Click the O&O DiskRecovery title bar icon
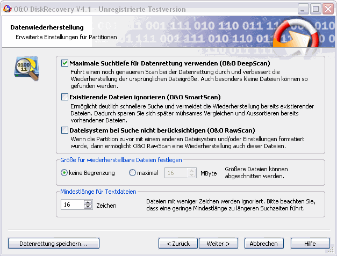Screen dimensions: 337x256 (x=8, y=9)
